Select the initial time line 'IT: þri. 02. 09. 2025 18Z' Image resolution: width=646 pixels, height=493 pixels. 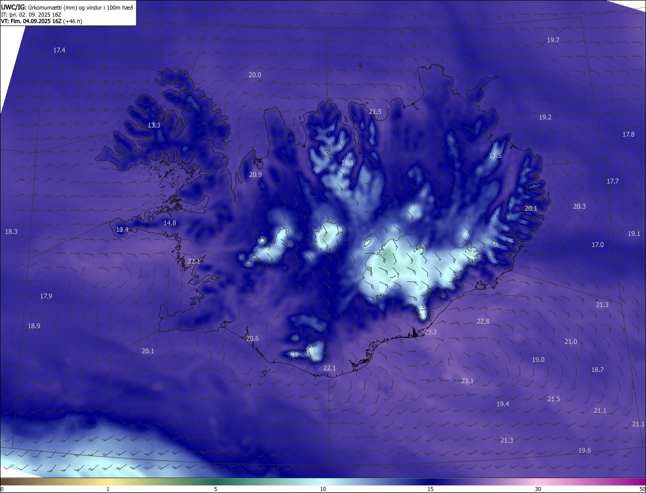tap(31, 14)
